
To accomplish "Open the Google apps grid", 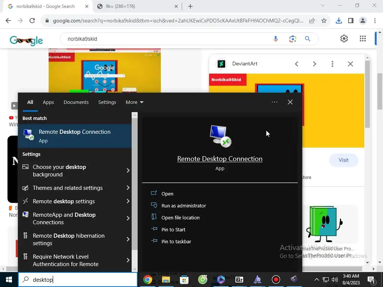I will [x=363, y=38].
